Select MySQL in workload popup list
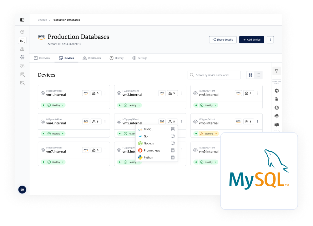This screenshot has height=226, width=313. tap(156, 129)
